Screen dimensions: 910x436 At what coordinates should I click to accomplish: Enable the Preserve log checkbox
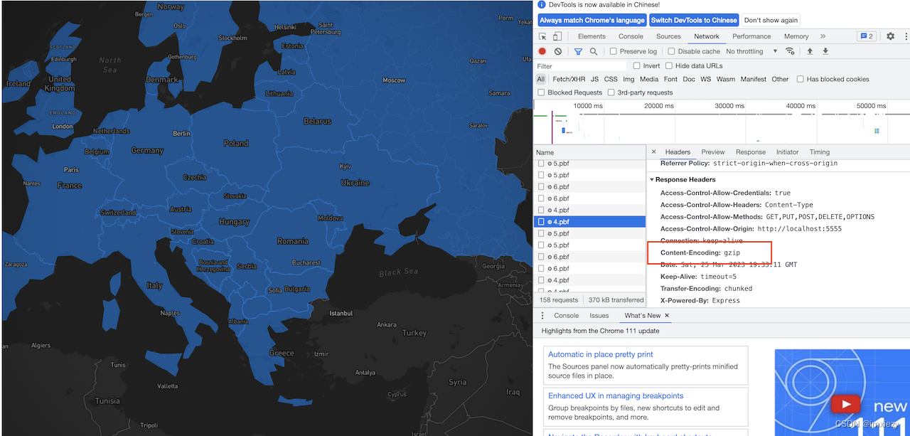(614, 51)
